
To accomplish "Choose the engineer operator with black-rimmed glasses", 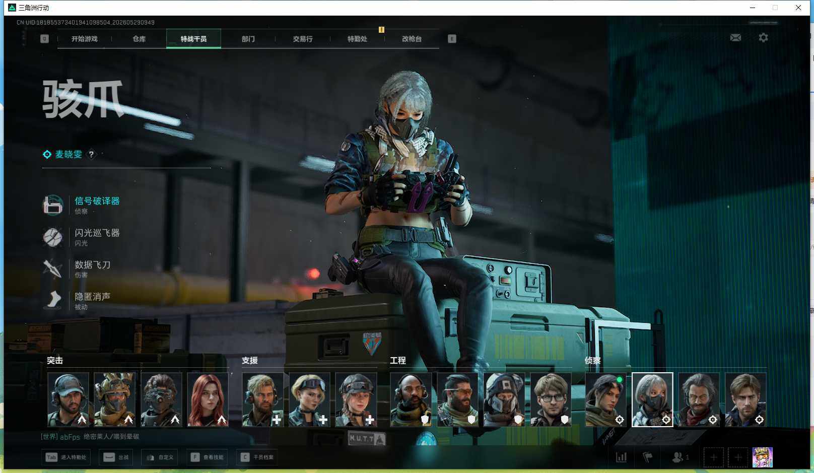I will click(551, 399).
